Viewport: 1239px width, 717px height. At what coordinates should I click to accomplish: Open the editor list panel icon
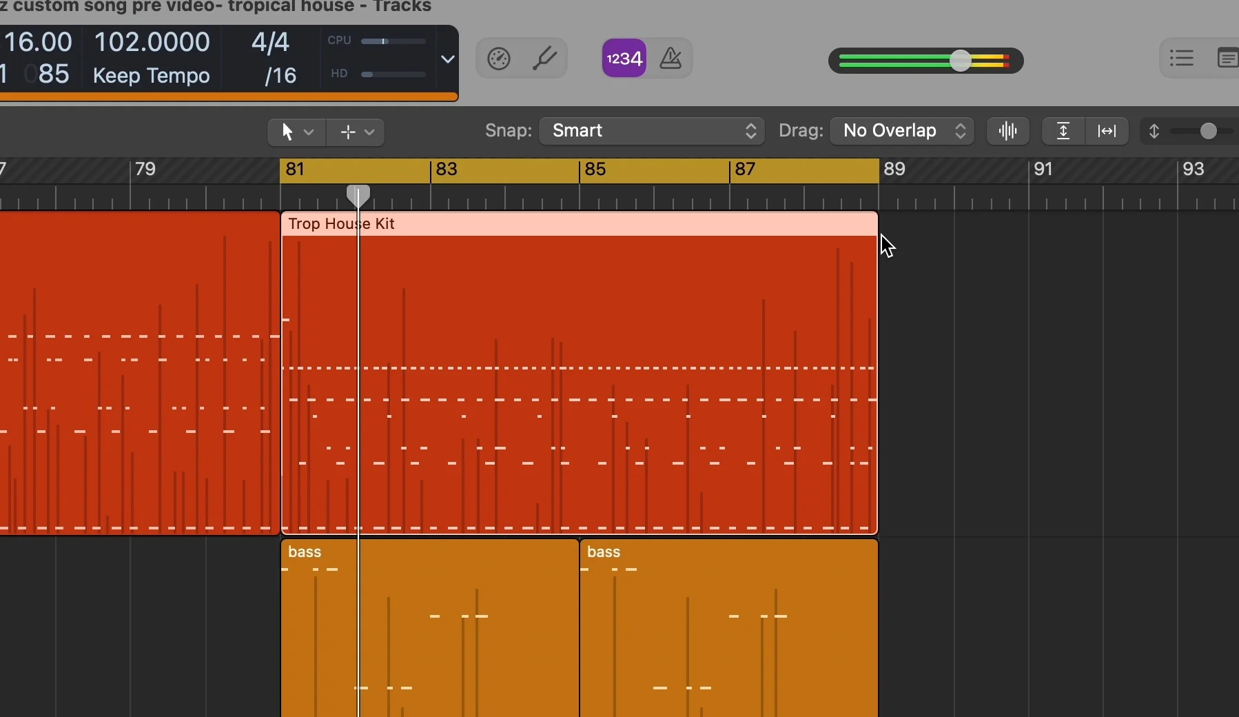coord(1229,58)
